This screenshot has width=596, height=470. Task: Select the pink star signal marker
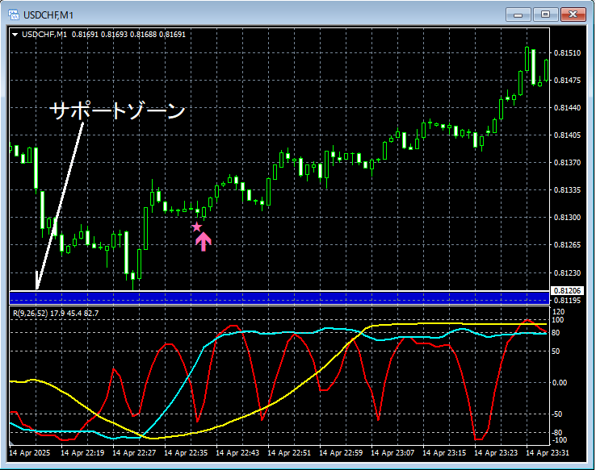196,227
